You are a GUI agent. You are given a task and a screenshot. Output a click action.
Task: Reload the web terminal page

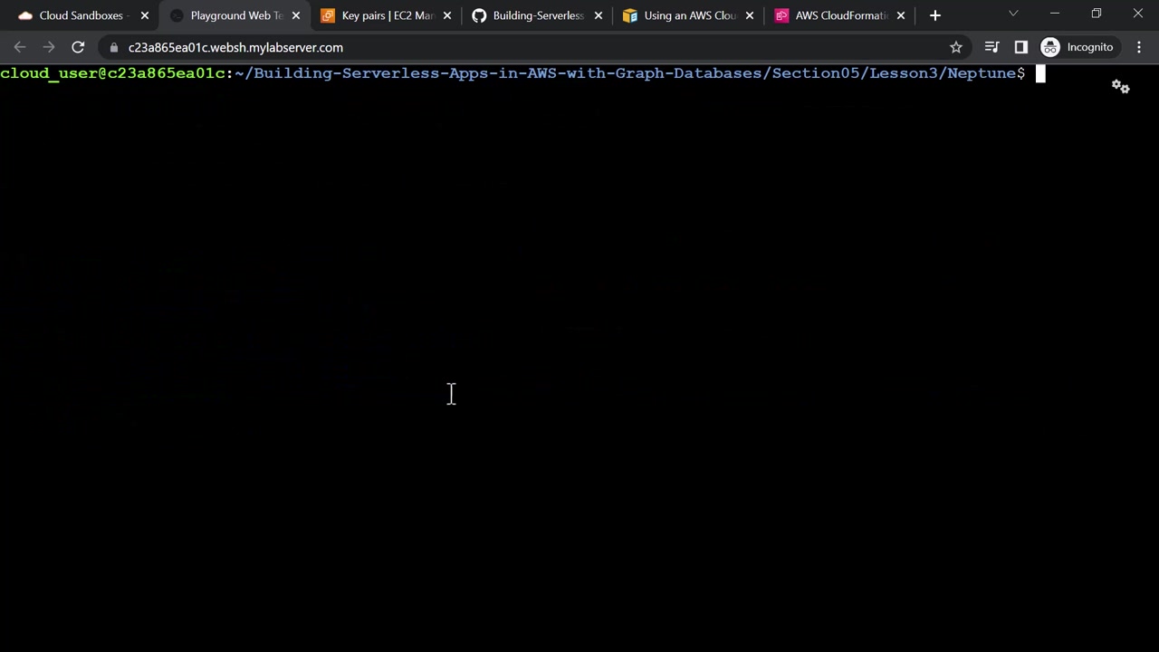point(78,47)
